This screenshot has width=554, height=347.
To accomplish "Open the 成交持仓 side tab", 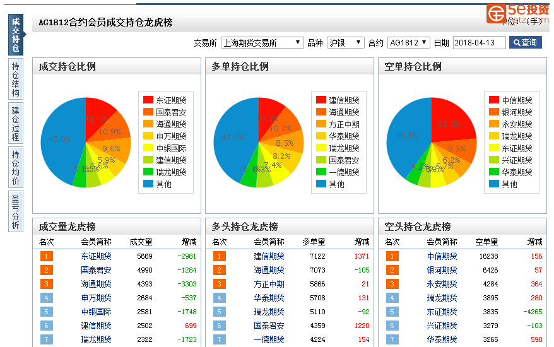I will tap(16, 35).
